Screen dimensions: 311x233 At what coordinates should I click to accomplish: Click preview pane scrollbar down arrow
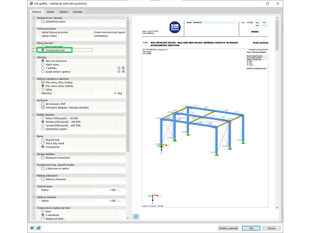pyautogui.click(x=277, y=208)
